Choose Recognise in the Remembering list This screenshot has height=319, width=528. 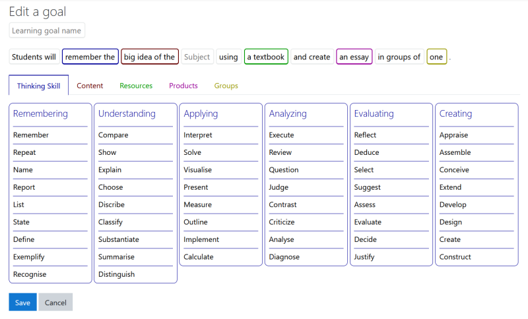tap(30, 274)
